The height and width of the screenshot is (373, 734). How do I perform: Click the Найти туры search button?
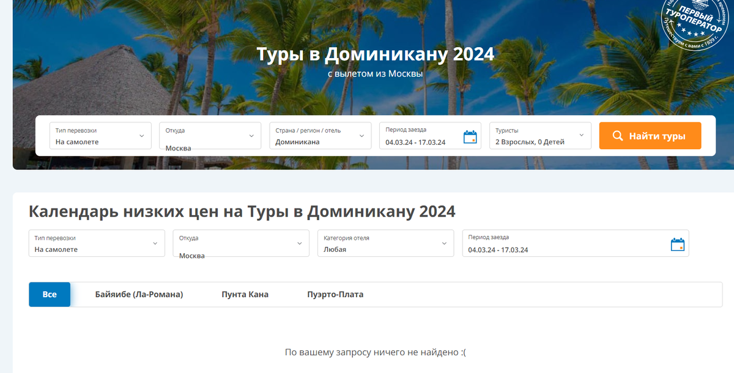point(650,136)
